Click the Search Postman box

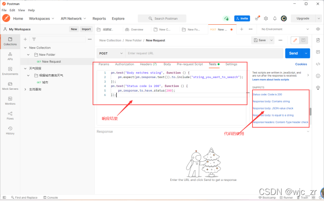click(x=162, y=19)
